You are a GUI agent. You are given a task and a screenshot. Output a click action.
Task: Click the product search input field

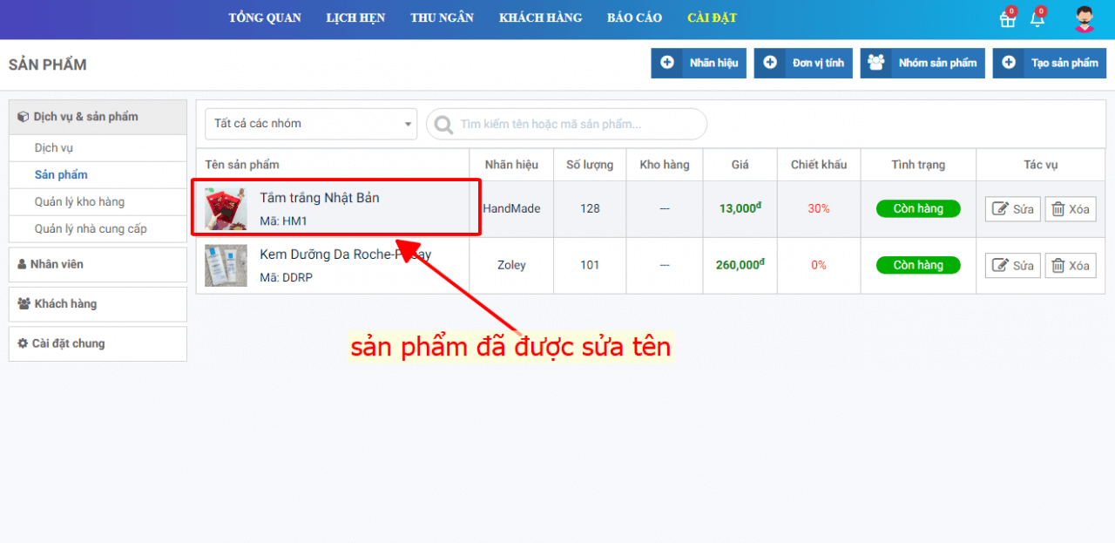(575, 125)
